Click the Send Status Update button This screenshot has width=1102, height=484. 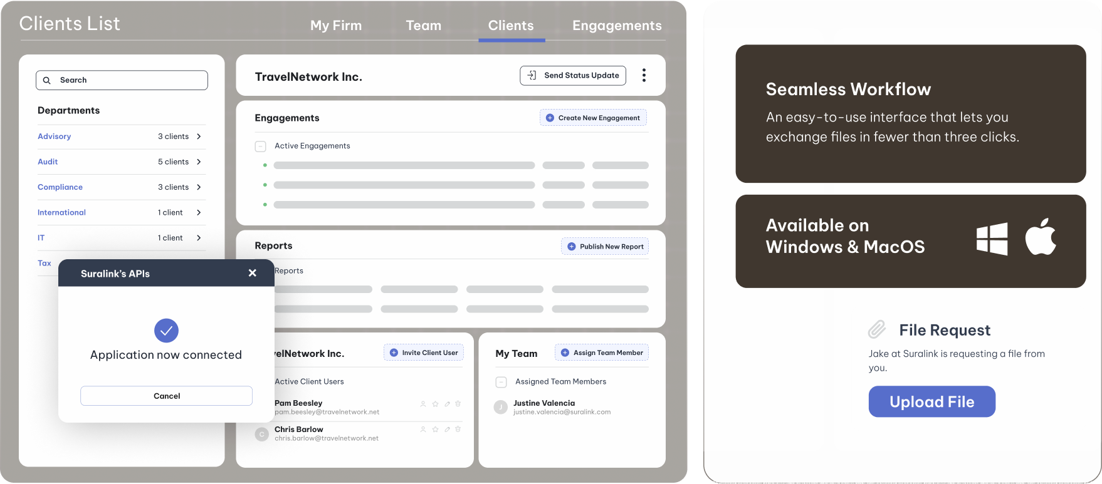573,75
